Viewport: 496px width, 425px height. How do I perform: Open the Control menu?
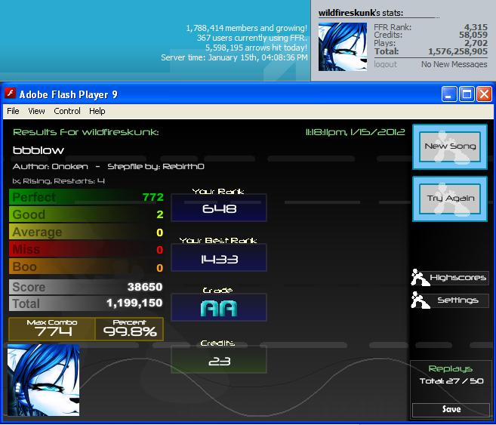point(67,111)
